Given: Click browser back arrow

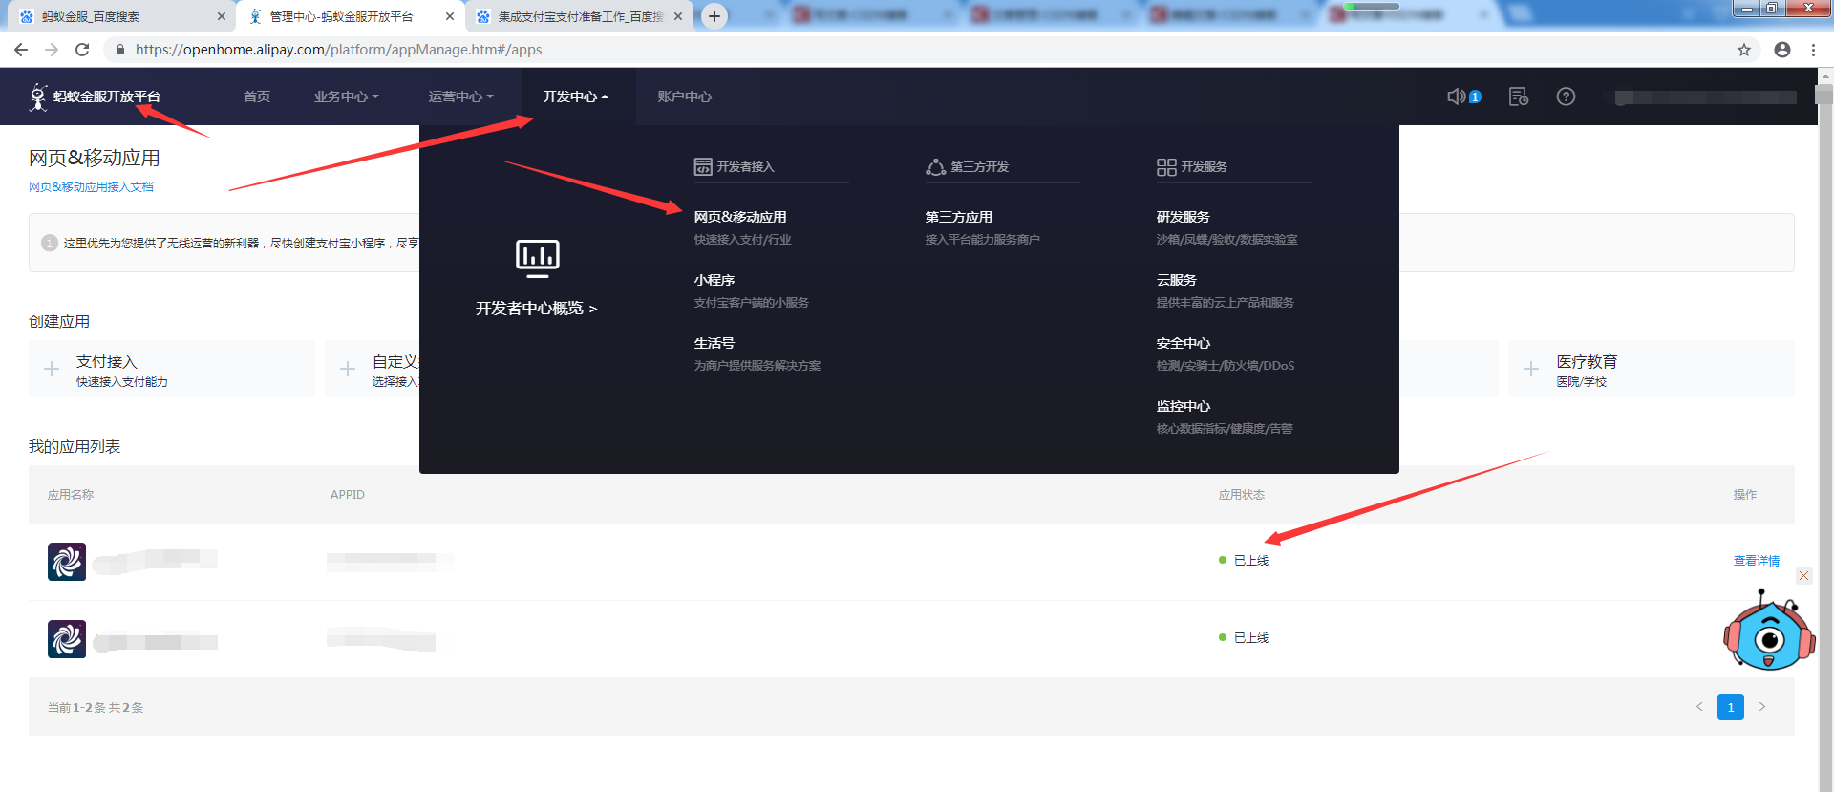Looking at the screenshot, I should [x=21, y=50].
